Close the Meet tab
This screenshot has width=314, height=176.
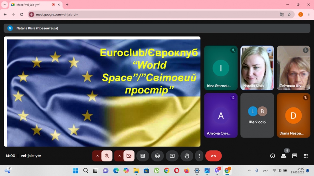(59, 5)
